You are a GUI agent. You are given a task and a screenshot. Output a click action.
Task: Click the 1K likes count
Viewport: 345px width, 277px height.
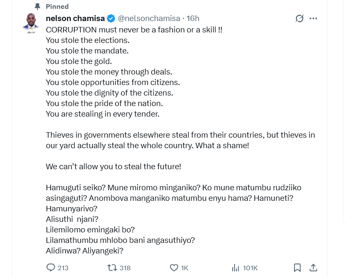[185, 268]
